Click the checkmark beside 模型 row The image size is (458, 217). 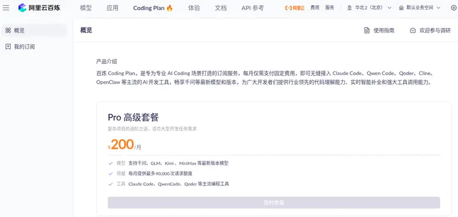pos(110,163)
